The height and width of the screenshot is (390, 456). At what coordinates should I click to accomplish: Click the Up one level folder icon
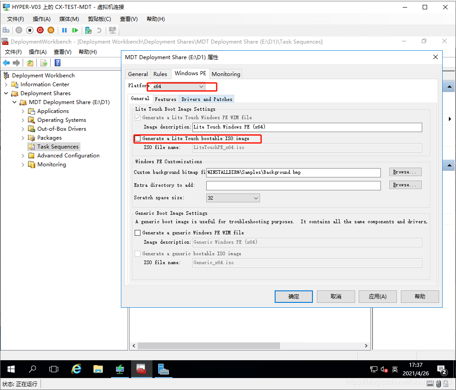30,63
